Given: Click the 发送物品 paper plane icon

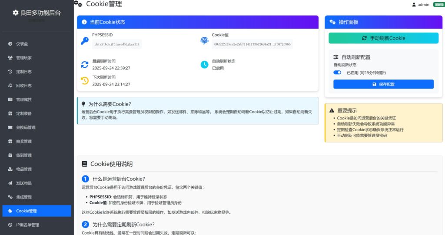Looking at the screenshot, I should pyautogui.click(x=10, y=183).
